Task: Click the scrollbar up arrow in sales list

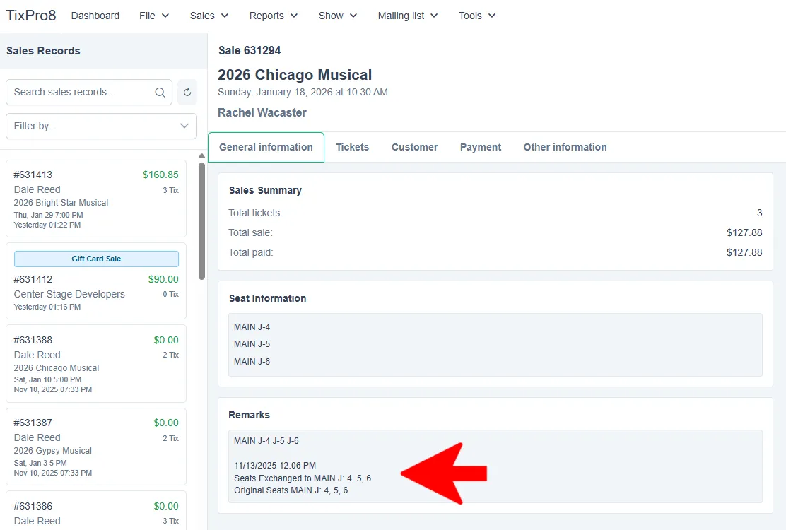Action: (x=201, y=155)
